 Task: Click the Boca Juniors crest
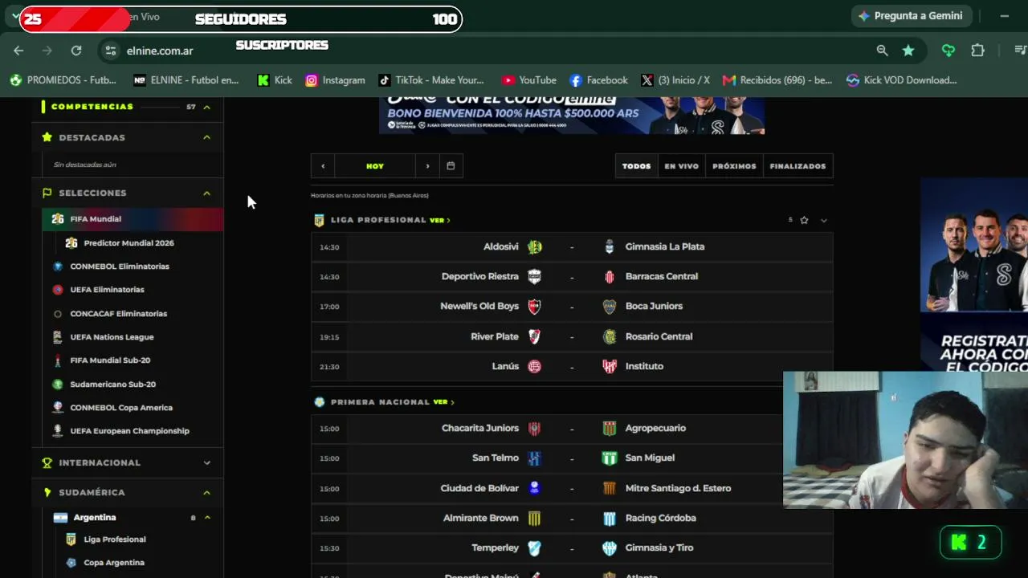610,306
